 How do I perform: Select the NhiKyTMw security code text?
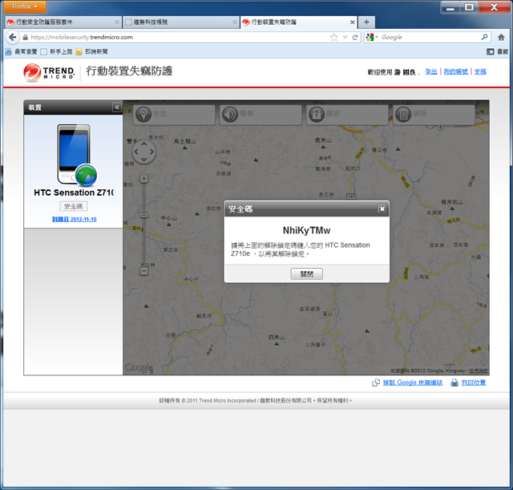coord(306,230)
